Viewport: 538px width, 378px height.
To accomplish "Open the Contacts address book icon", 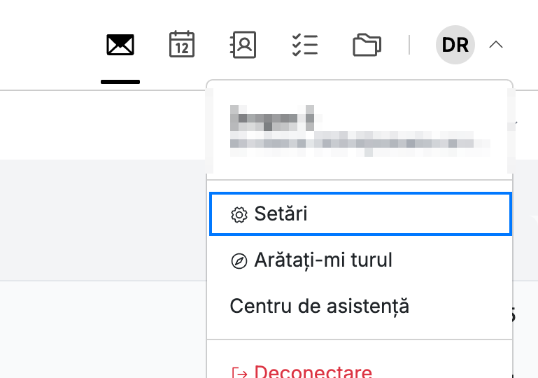I will pos(243,45).
